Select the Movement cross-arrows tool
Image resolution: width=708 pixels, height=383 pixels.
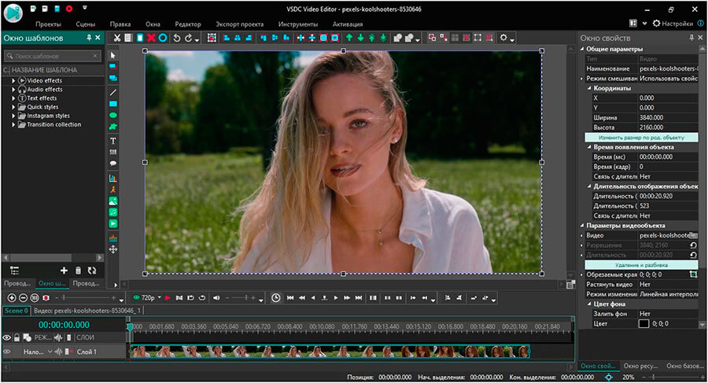(112, 249)
